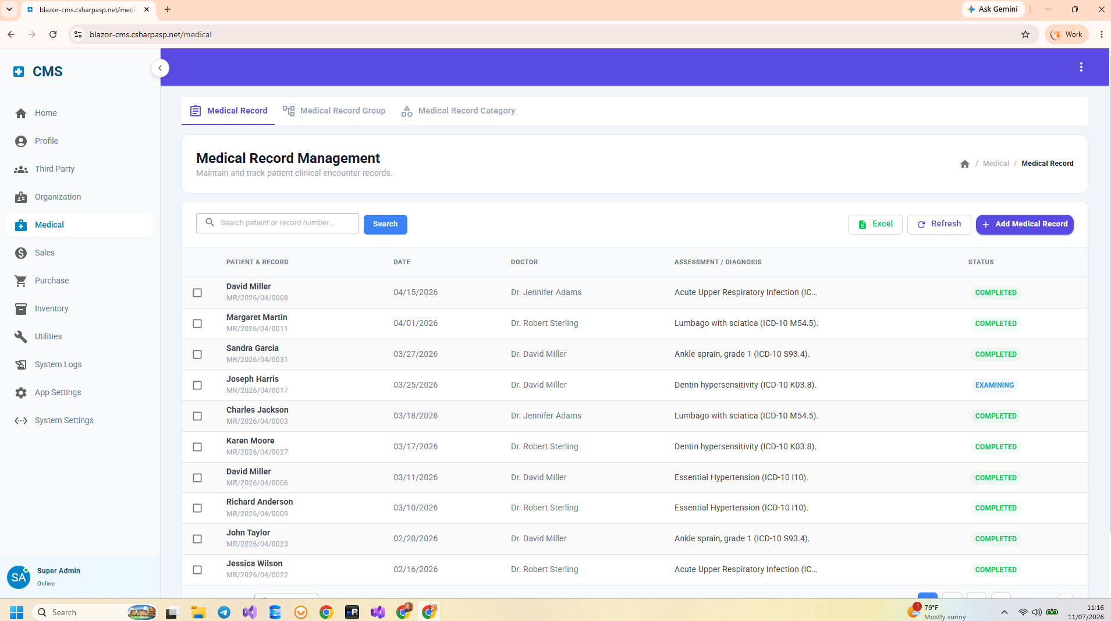Select the Charles Jackson row checkbox
Viewport: 1111px width, 621px height.
coord(197,416)
